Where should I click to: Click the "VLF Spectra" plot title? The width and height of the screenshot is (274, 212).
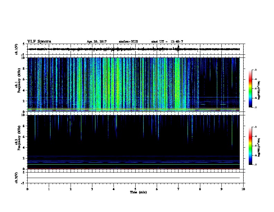pos(39,42)
